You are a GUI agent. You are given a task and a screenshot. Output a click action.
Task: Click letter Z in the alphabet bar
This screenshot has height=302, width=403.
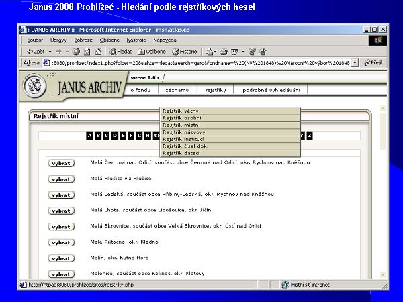310,136
